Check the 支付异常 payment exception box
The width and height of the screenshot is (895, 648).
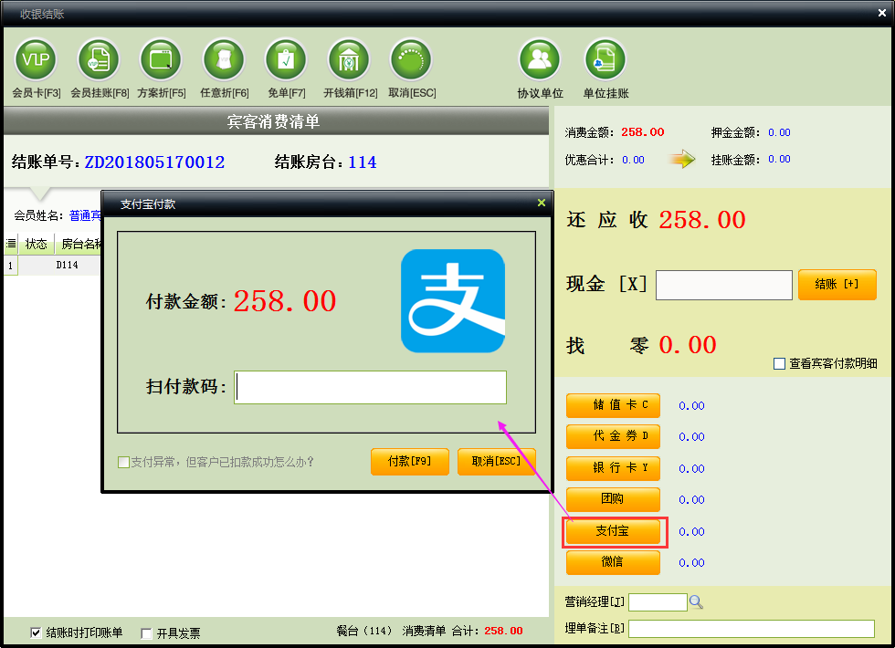(123, 462)
